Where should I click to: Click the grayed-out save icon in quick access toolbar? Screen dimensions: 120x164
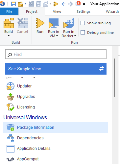38,4
